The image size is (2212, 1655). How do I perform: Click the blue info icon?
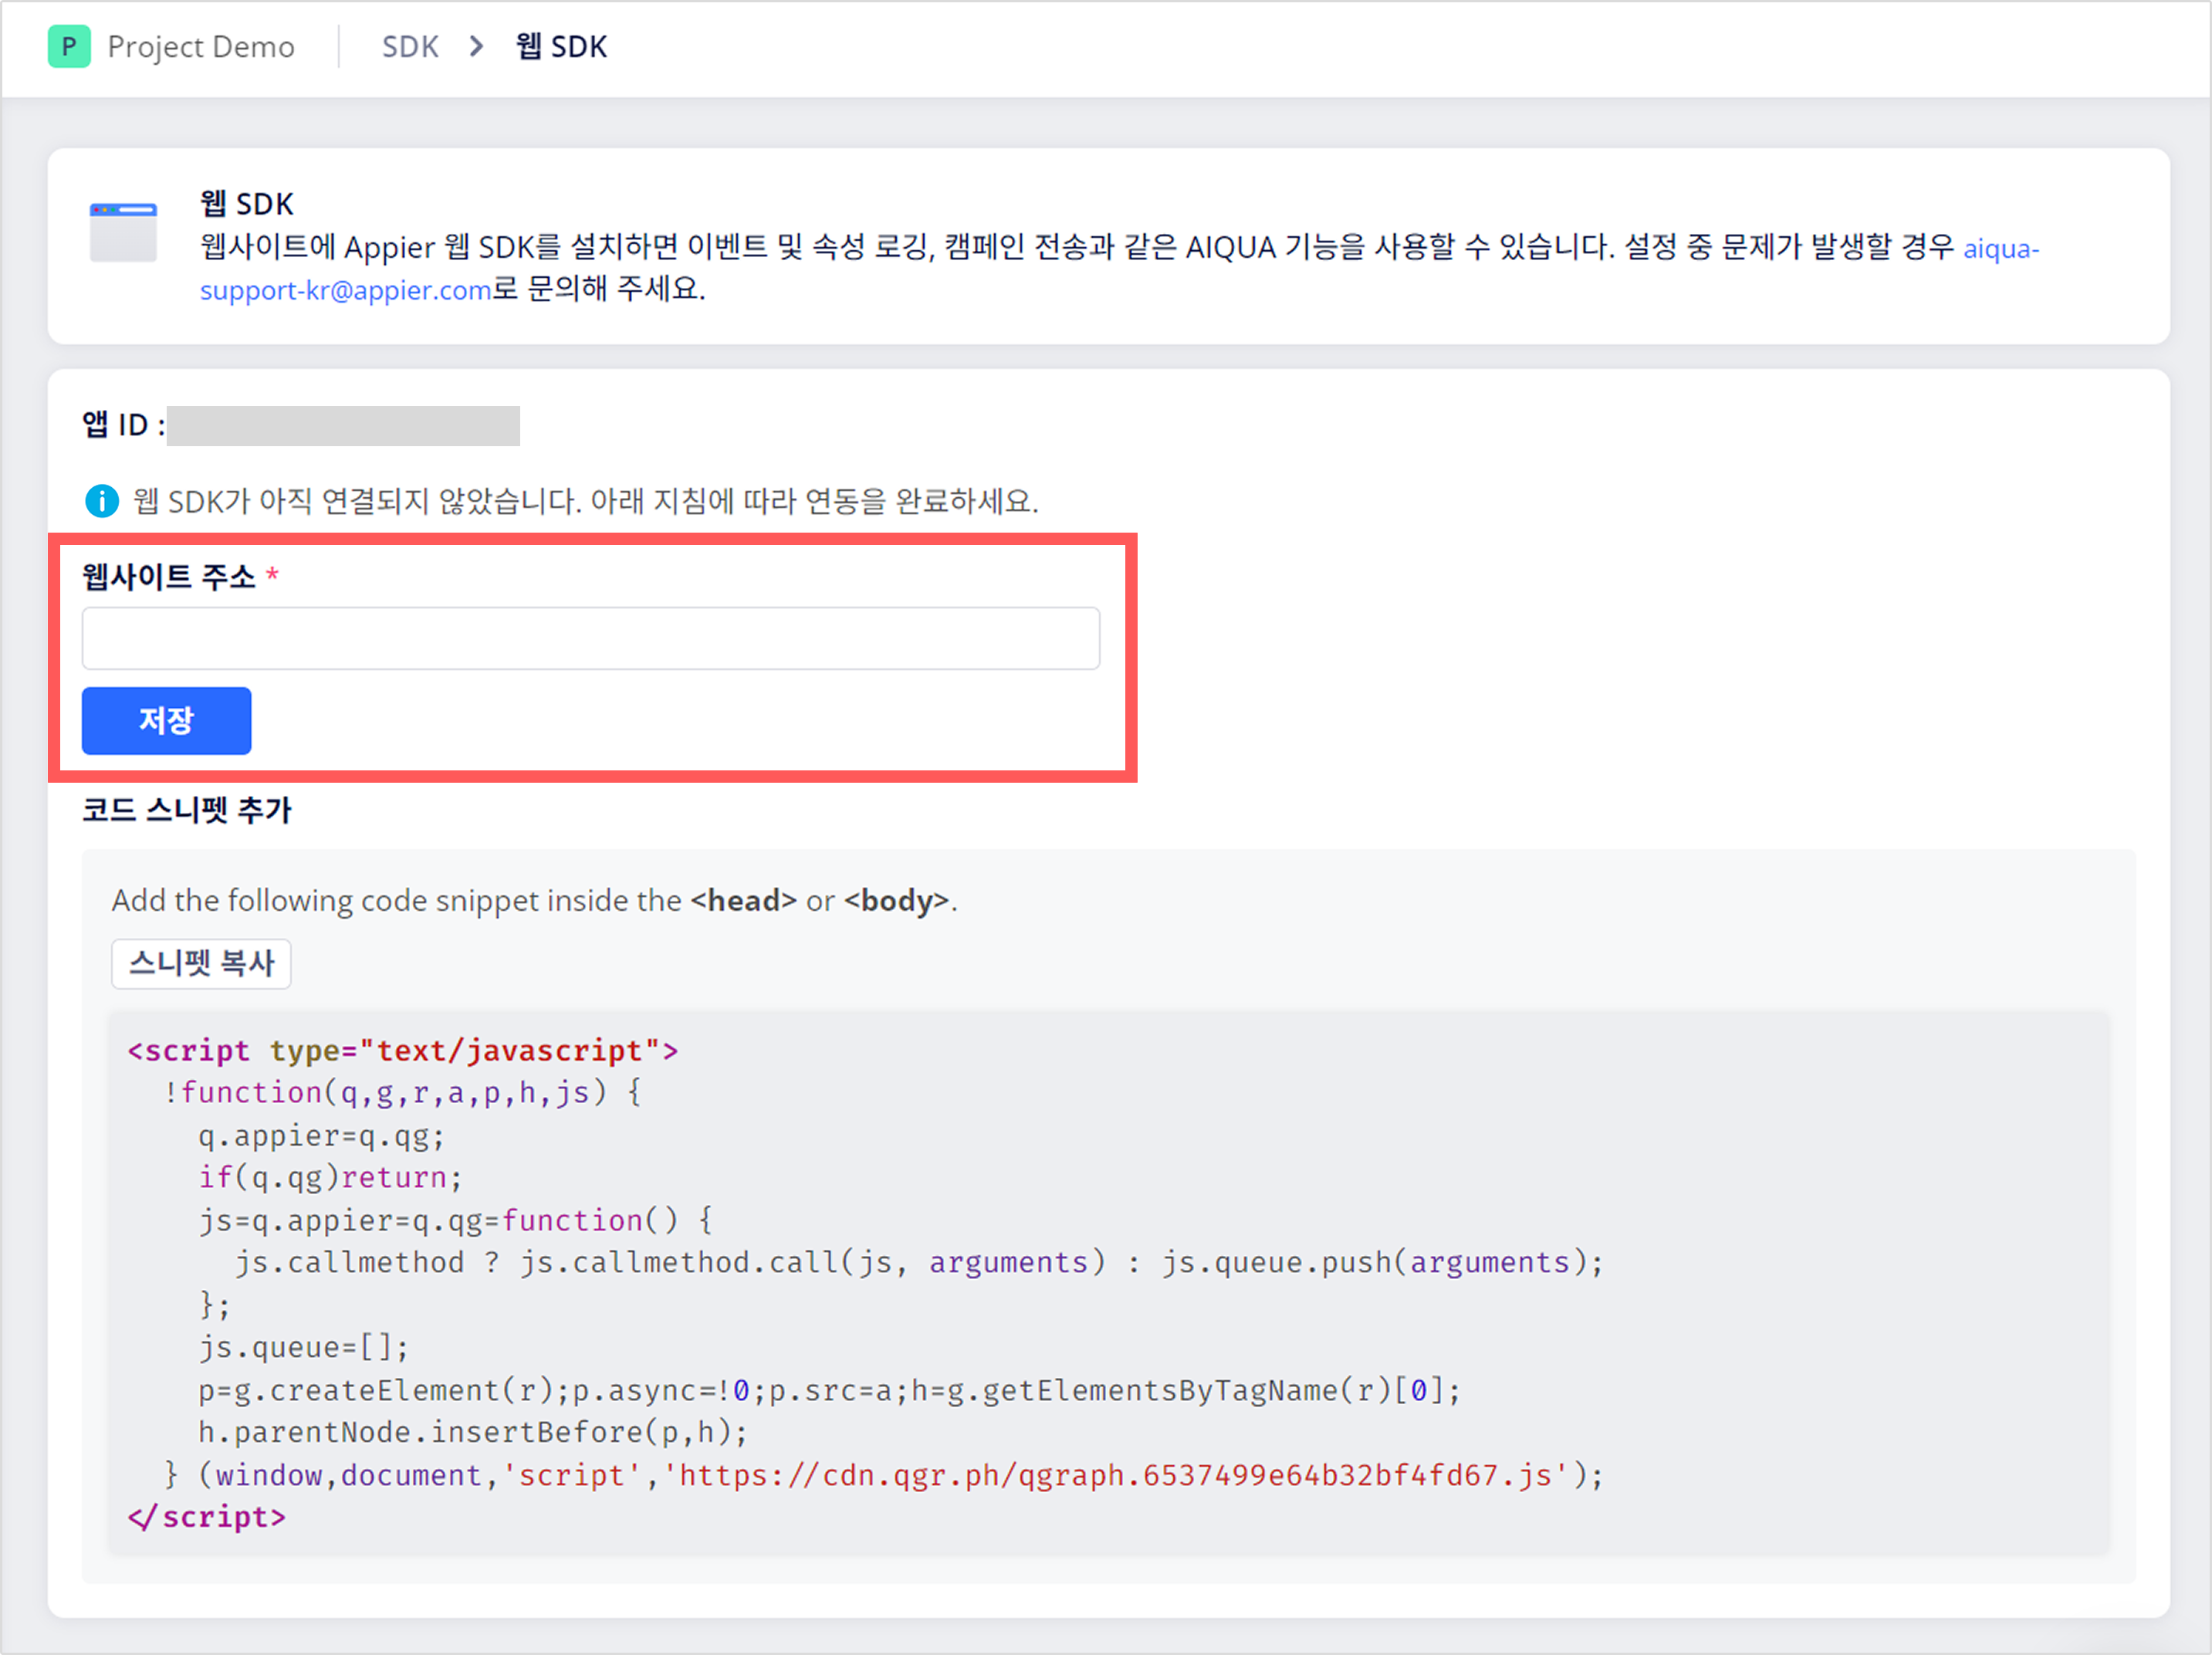pyautogui.click(x=101, y=501)
